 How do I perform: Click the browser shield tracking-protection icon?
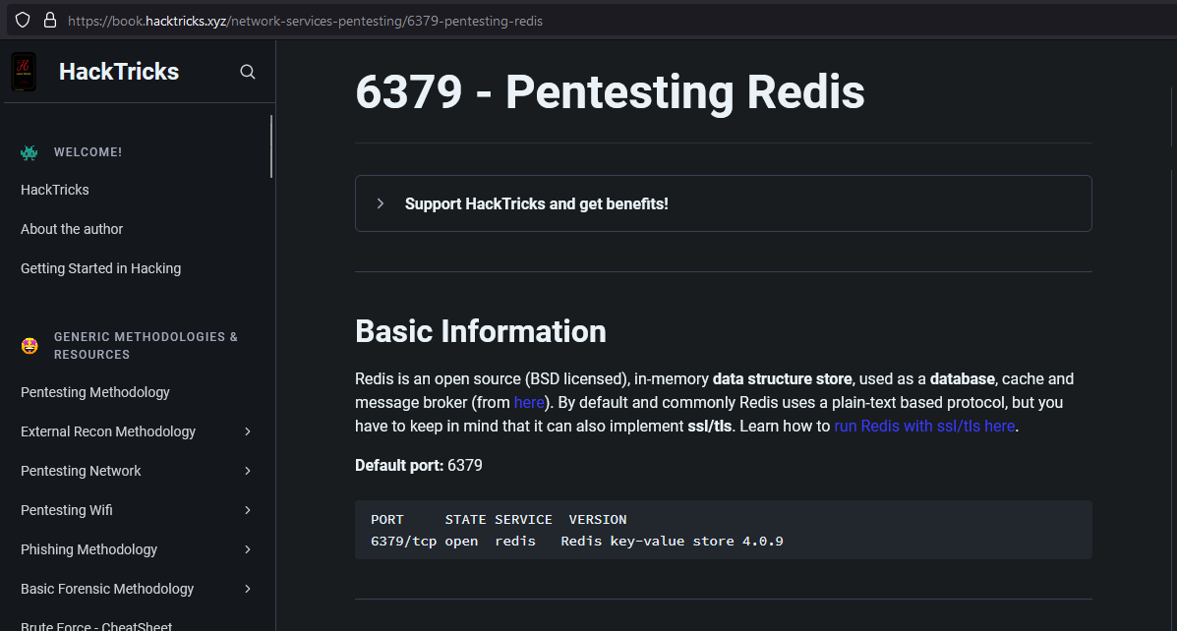tap(23, 21)
